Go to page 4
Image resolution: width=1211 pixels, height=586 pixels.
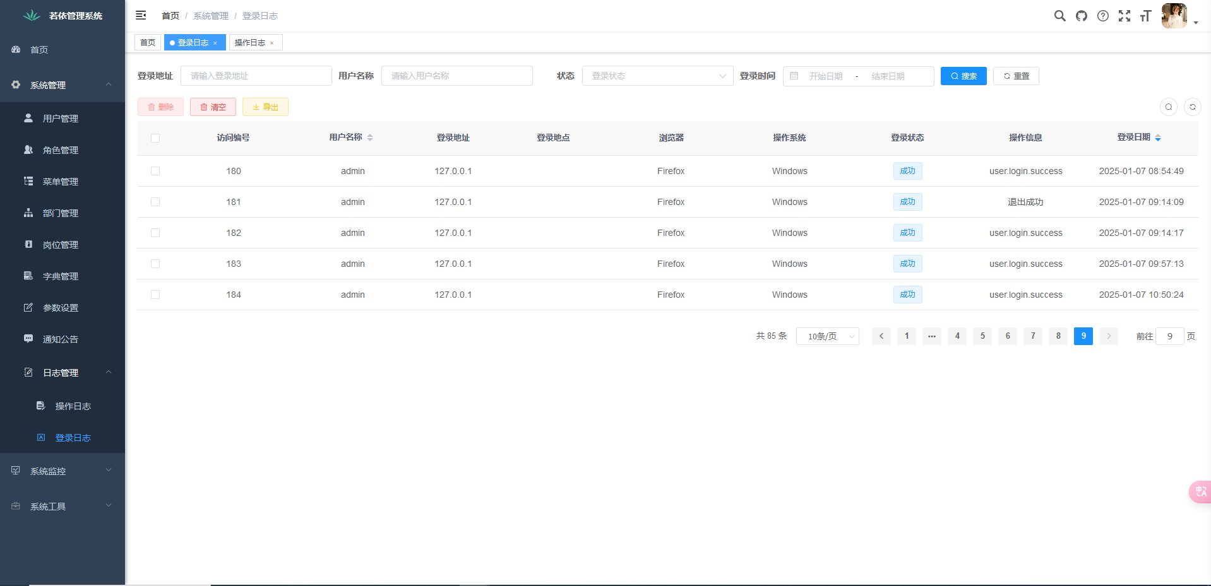pyautogui.click(x=957, y=336)
